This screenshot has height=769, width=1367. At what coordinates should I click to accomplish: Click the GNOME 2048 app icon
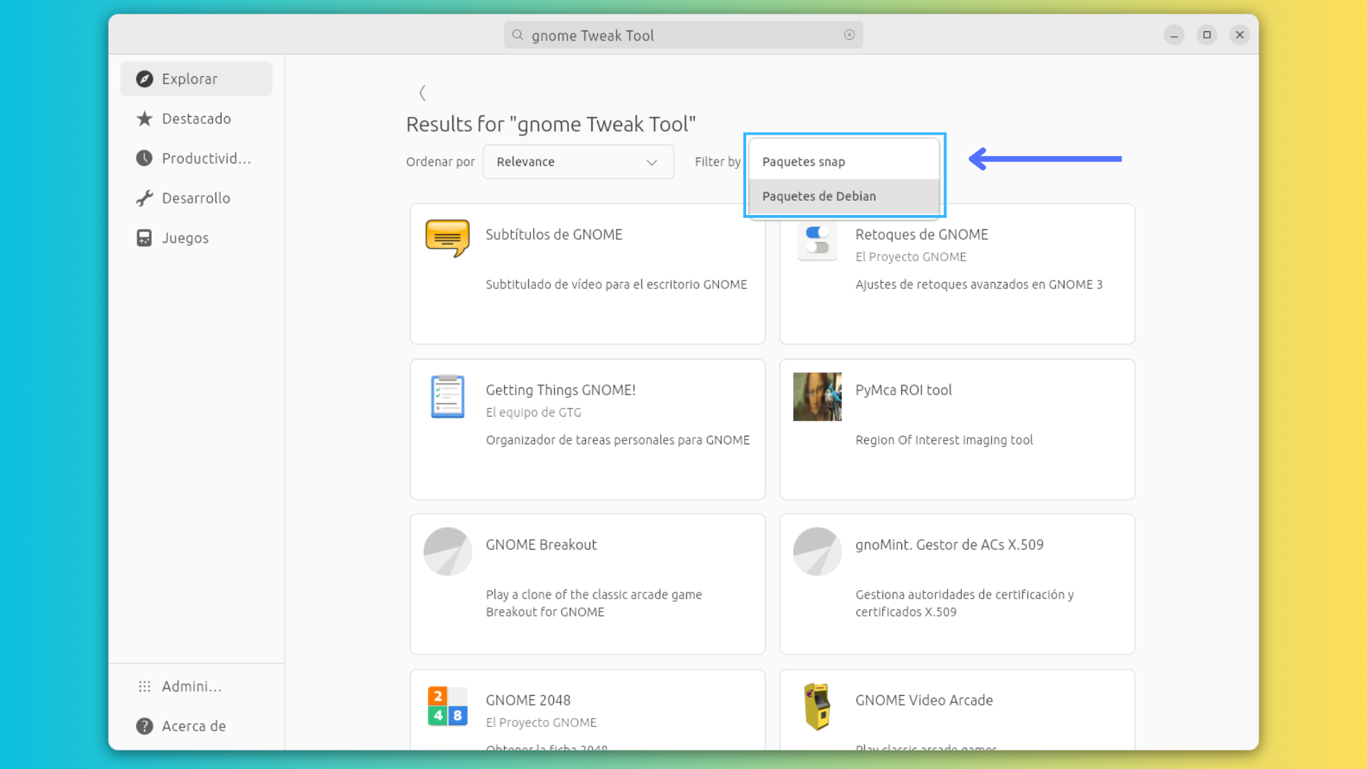(x=446, y=706)
